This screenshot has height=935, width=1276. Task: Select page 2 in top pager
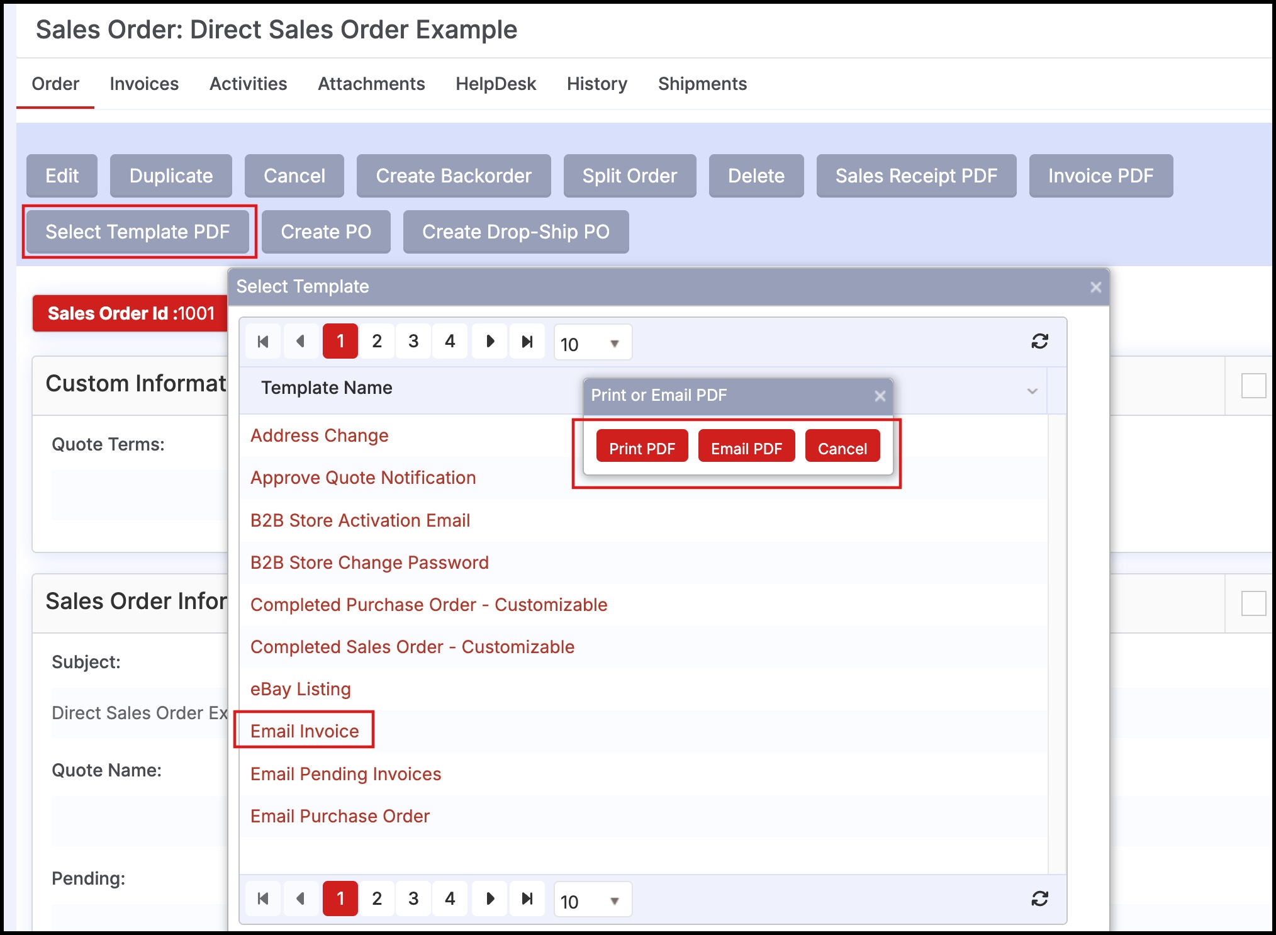(x=376, y=341)
